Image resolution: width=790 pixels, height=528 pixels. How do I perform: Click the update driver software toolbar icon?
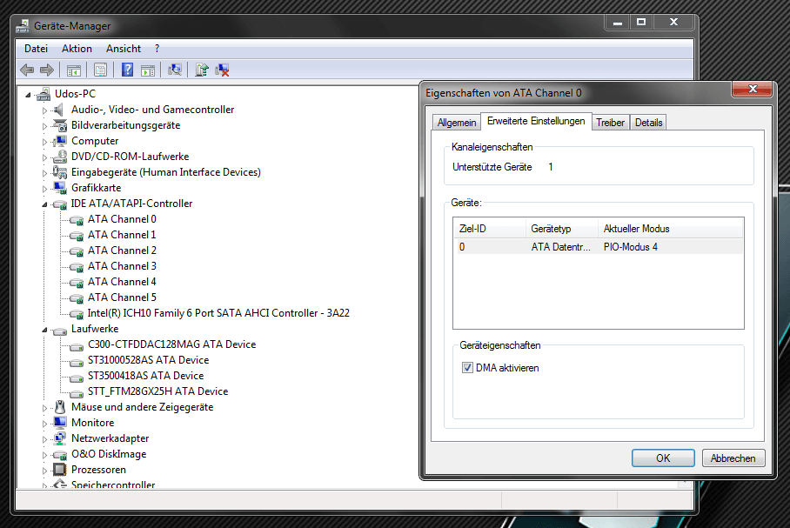(202, 70)
